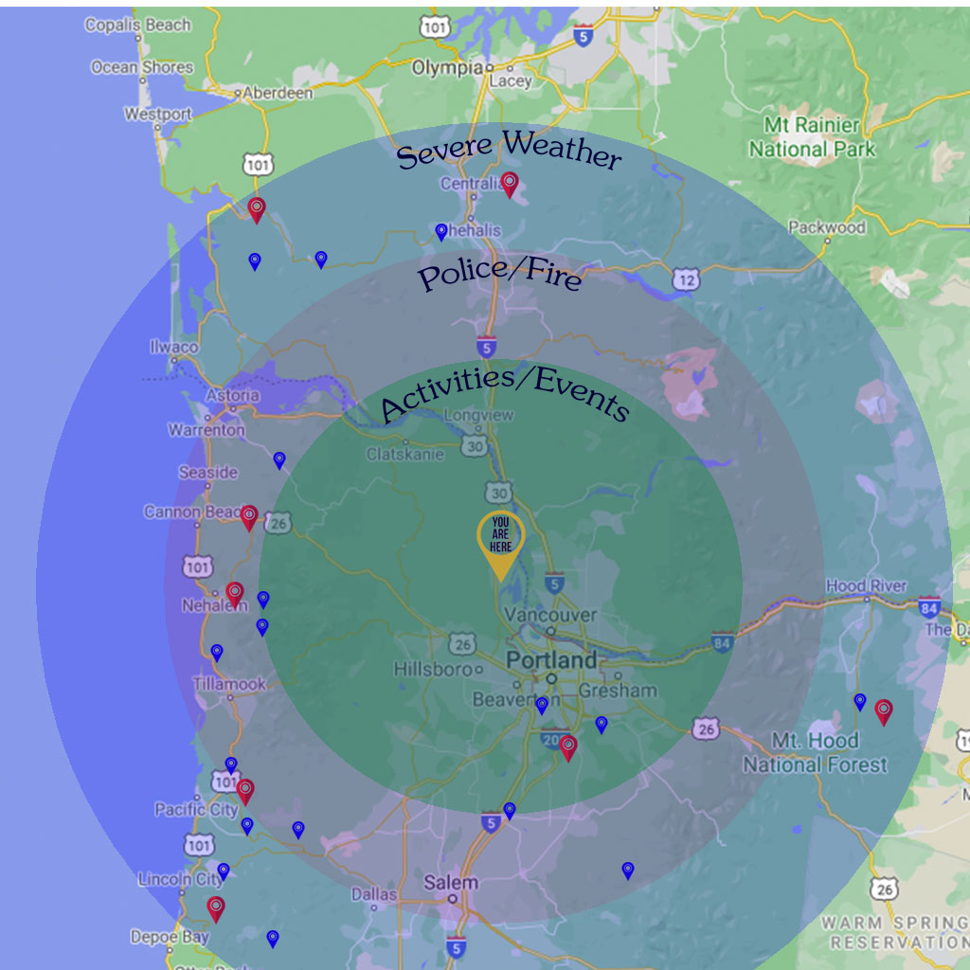Click the I-5 shield below the Police/Fire label
This screenshot has width=970, height=970.
(x=486, y=347)
